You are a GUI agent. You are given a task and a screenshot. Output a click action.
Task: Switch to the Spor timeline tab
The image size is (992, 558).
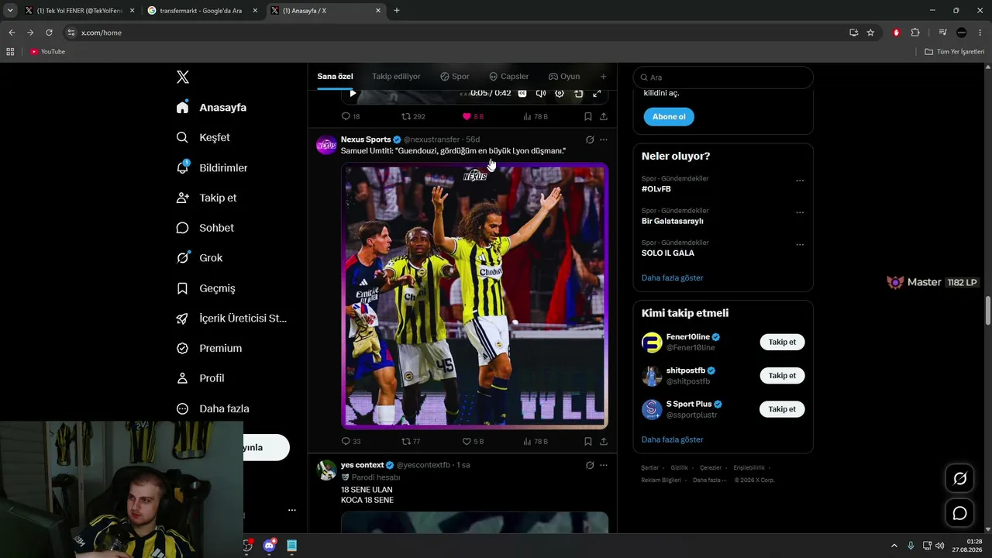tap(455, 77)
